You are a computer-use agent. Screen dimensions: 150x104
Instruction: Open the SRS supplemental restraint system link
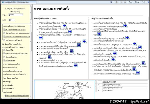[15, 30]
